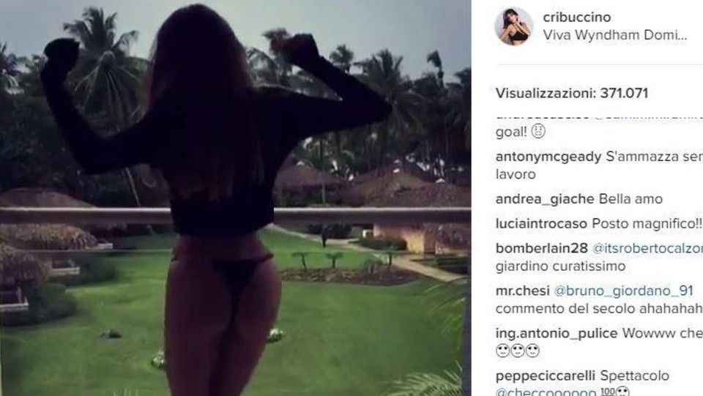703x396 pixels.
Task: Open the bomberlain28 commenter profile
Action: (x=542, y=248)
